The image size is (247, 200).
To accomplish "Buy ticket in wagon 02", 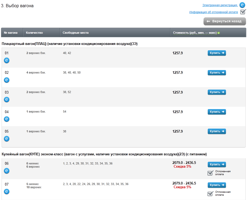I will pos(217,73).
